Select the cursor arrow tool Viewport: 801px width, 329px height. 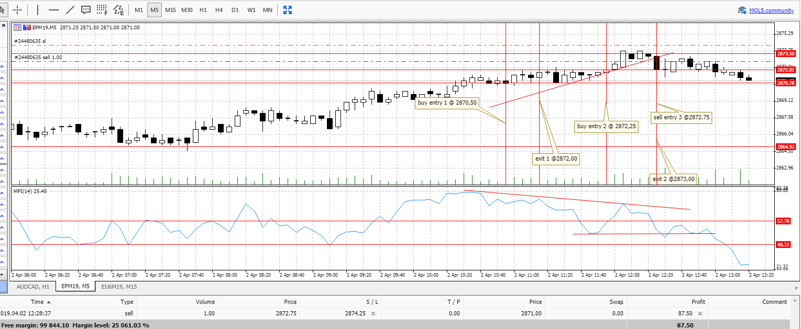click(3, 10)
